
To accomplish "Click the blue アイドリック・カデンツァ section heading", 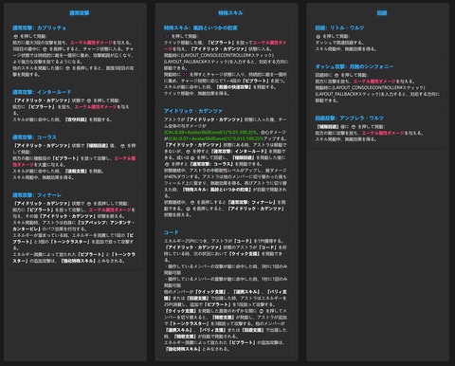I will 193,111.
